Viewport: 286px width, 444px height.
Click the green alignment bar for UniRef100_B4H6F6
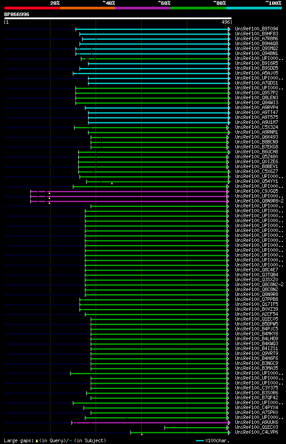point(159,359)
